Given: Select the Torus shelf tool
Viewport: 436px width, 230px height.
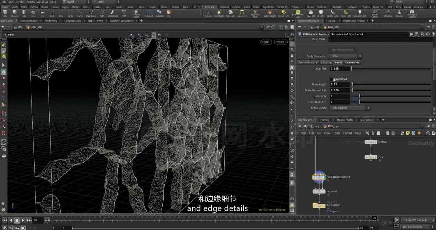Looking at the screenshot, I should point(33,13).
